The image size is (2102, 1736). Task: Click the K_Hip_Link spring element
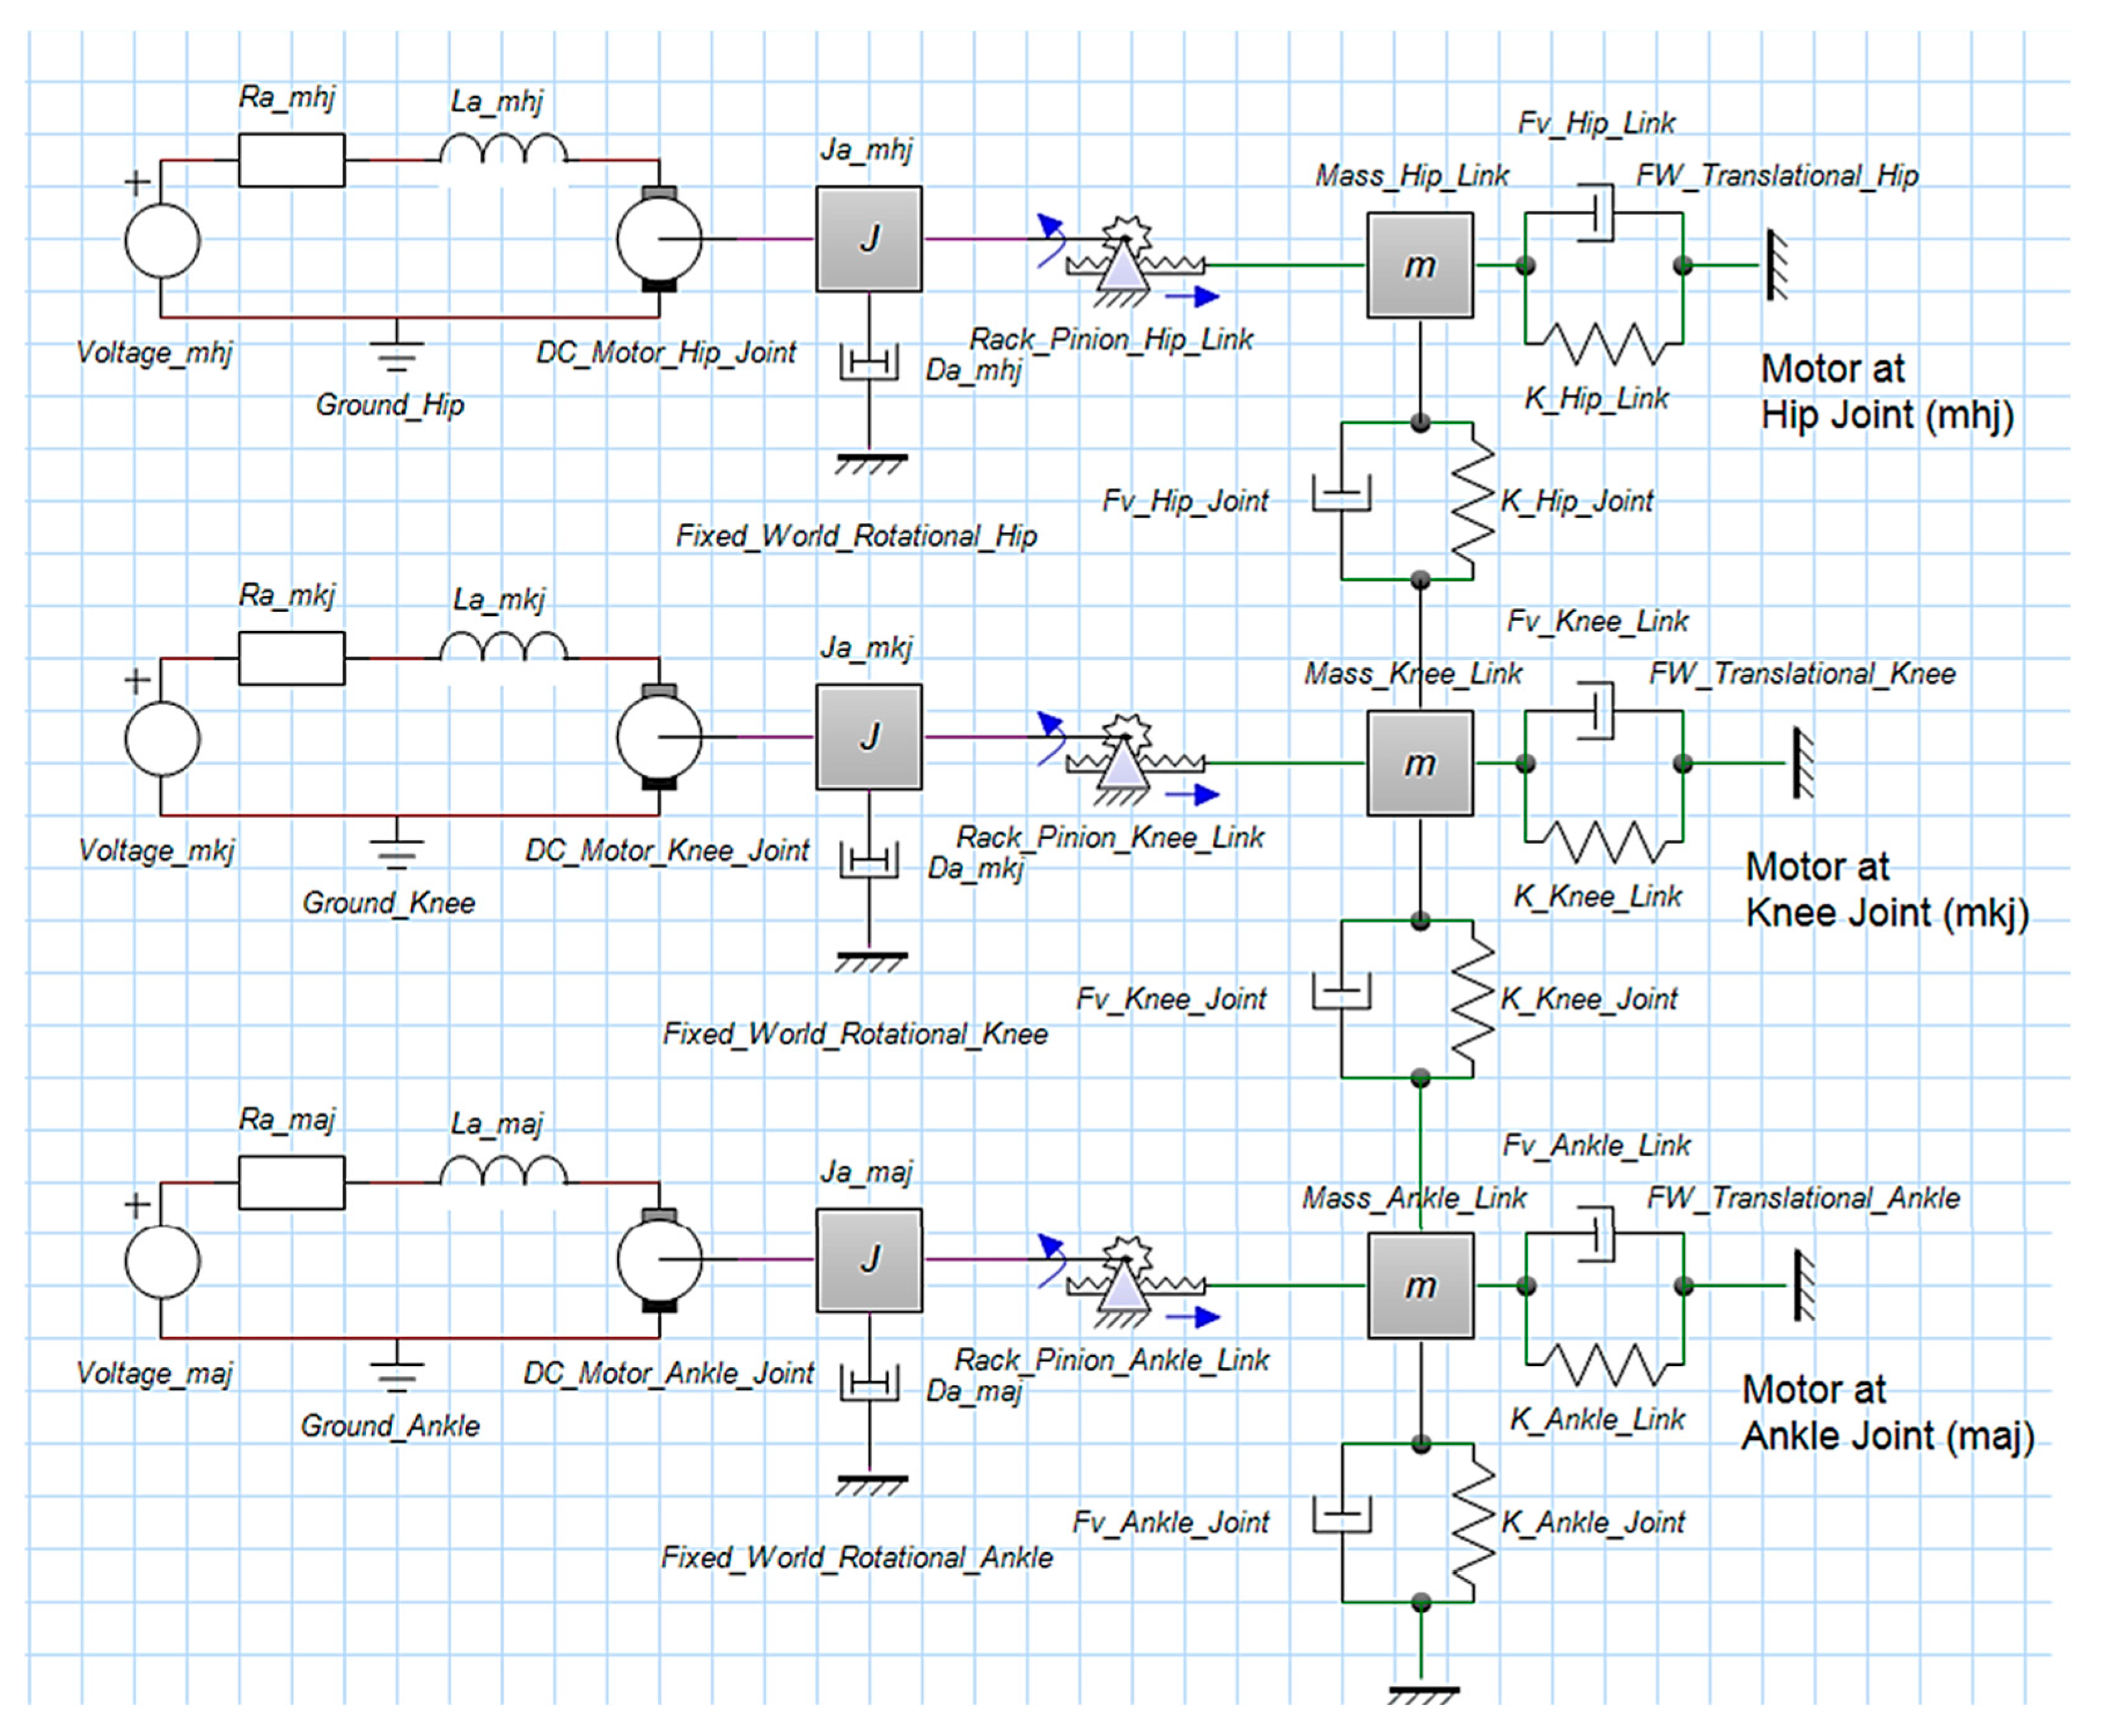1604,344
